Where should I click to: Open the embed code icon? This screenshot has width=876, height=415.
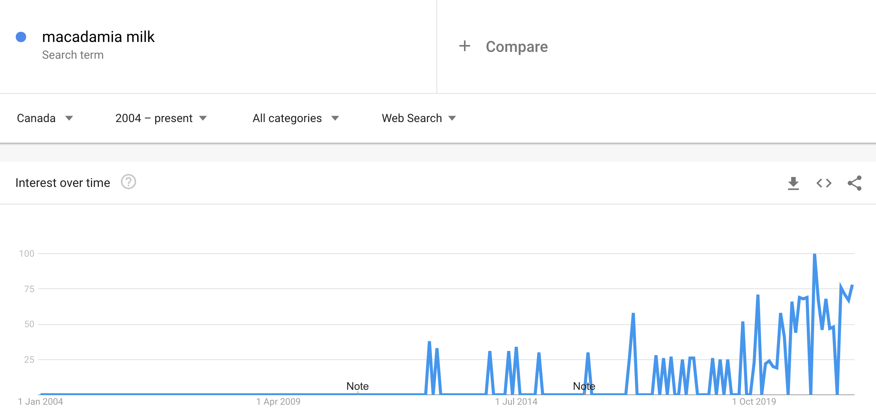pyautogui.click(x=824, y=183)
